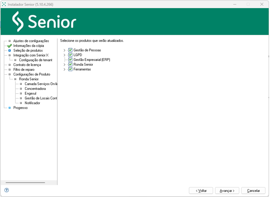This screenshot has width=270, height=197.
Task: Click the Senior logo in green banner
Action: (44, 21)
